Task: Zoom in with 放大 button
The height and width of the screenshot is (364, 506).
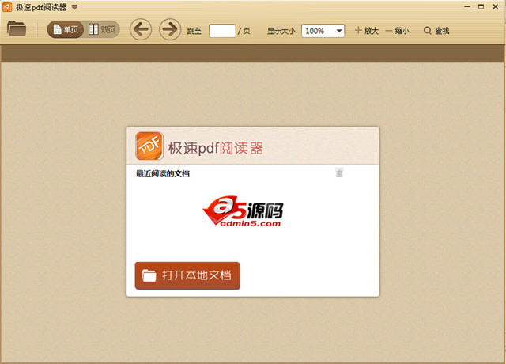Action: 367,31
